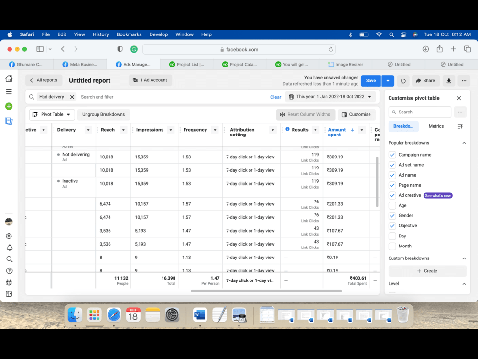Click the Save button
The width and height of the screenshot is (478, 359).
tap(371, 80)
